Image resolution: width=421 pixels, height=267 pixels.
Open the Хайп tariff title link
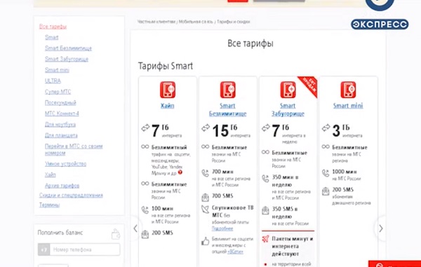(x=167, y=106)
